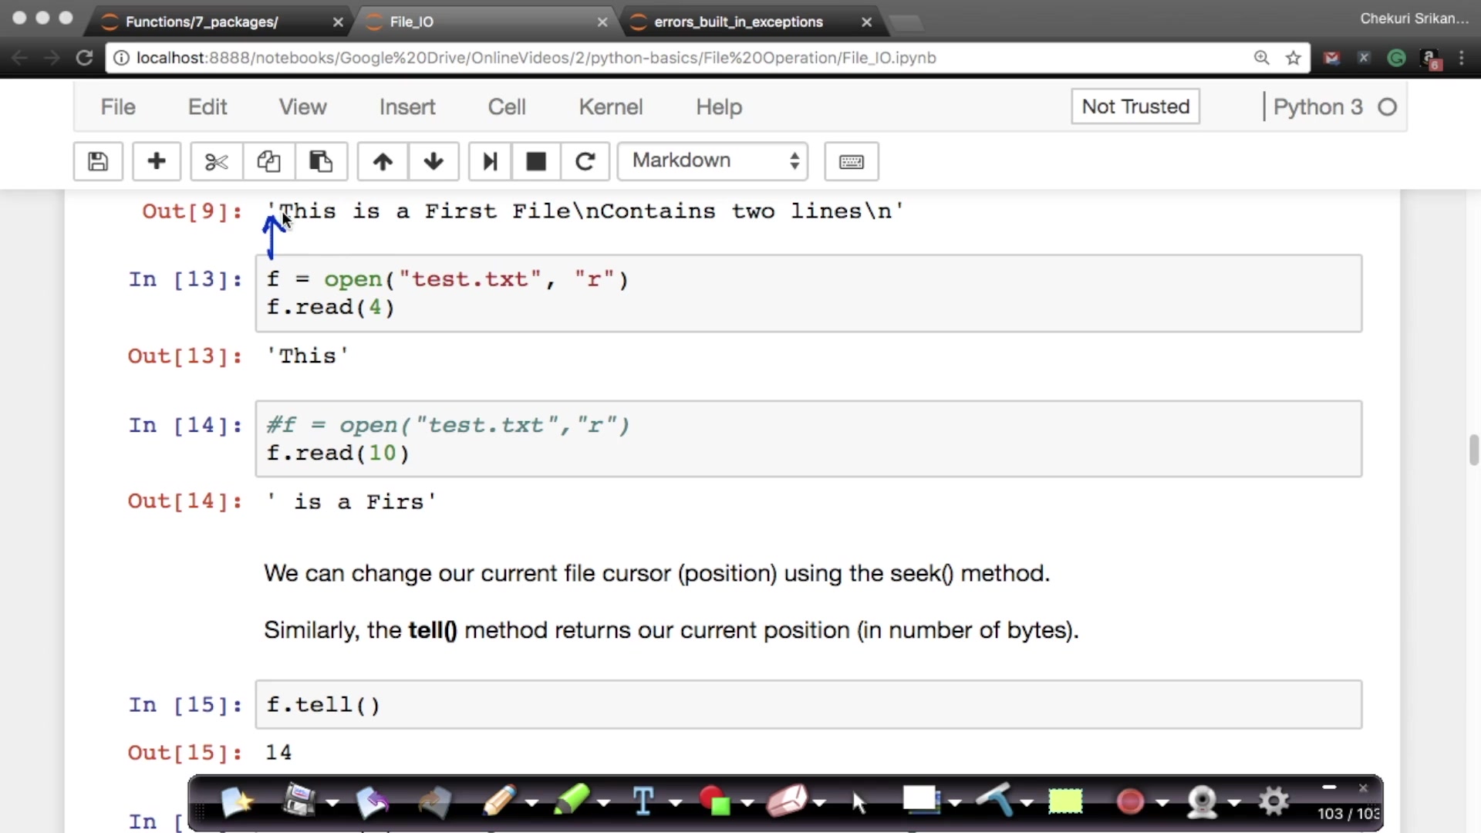Image resolution: width=1481 pixels, height=833 pixels.
Task: Save the notebook via the save icon
Action: click(x=98, y=161)
